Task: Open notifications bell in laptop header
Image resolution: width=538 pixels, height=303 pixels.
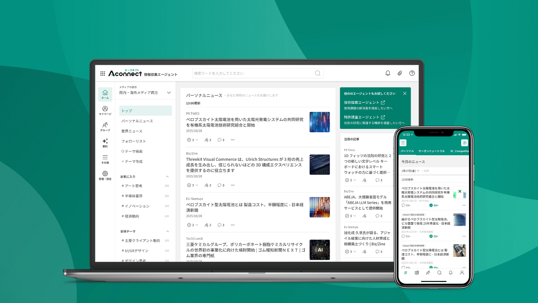Action: pyautogui.click(x=388, y=73)
